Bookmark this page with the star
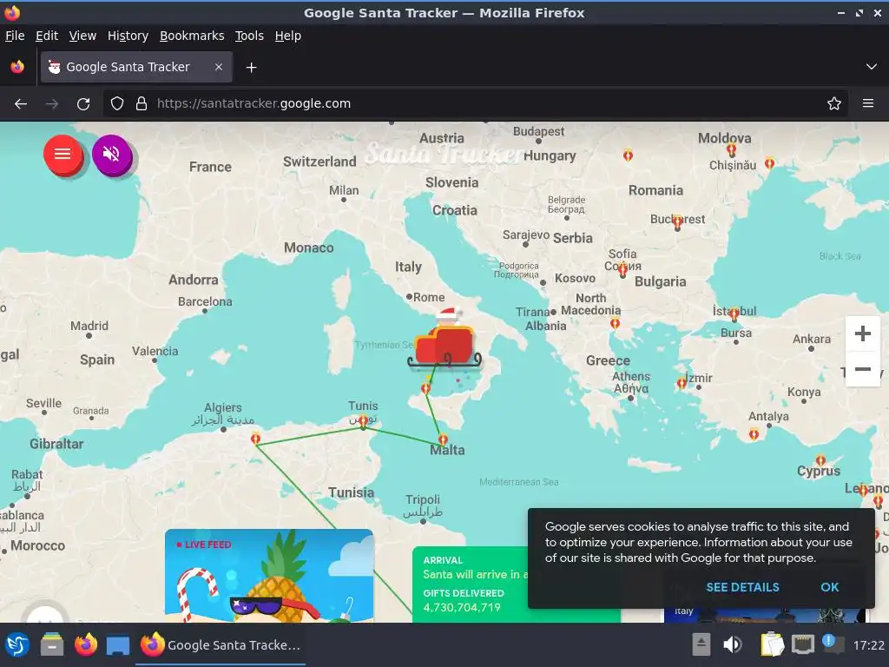The height and width of the screenshot is (667, 889). (x=833, y=103)
